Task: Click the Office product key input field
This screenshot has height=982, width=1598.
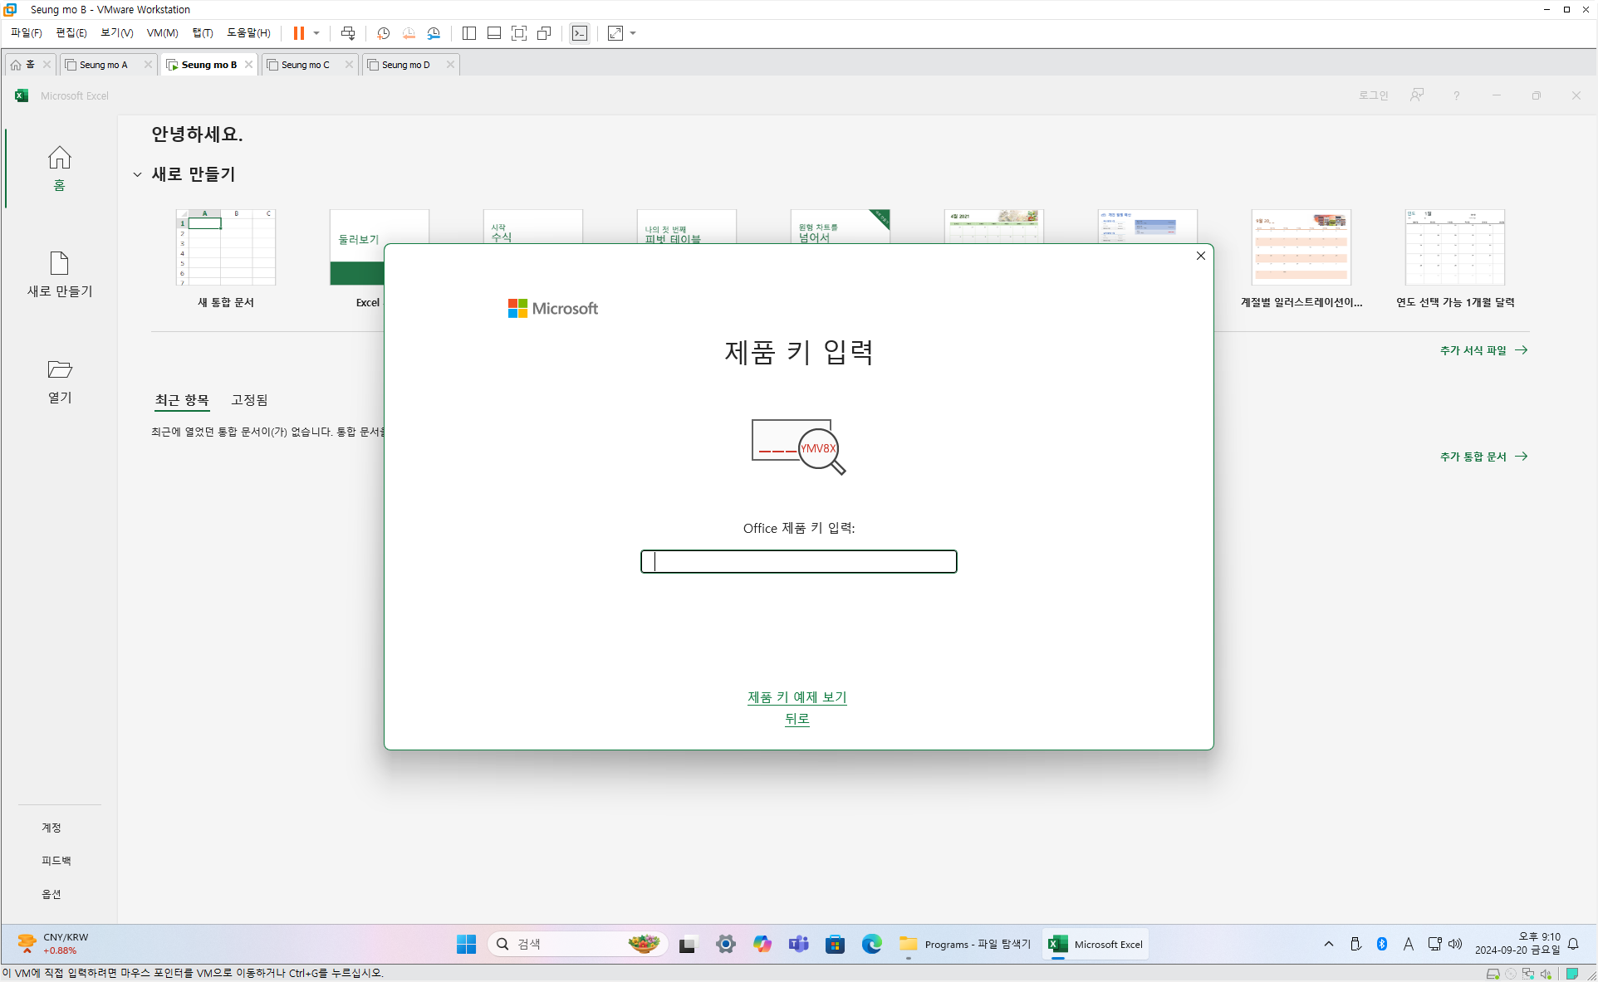Action: (798, 562)
